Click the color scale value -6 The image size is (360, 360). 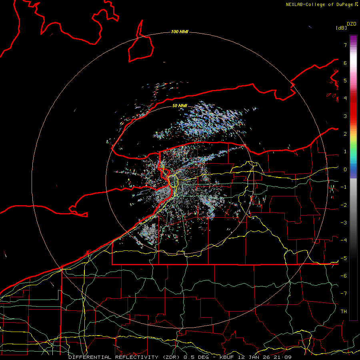point(344,276)
